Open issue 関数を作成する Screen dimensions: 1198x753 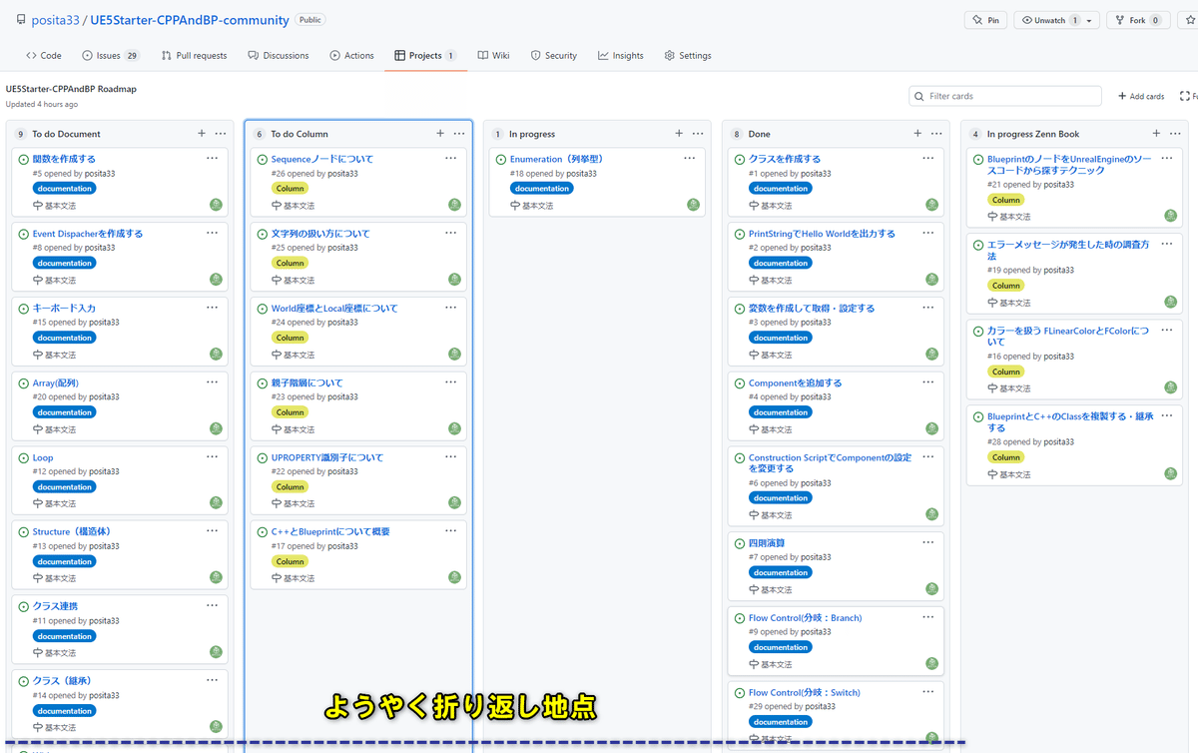[x=64, y=159]
